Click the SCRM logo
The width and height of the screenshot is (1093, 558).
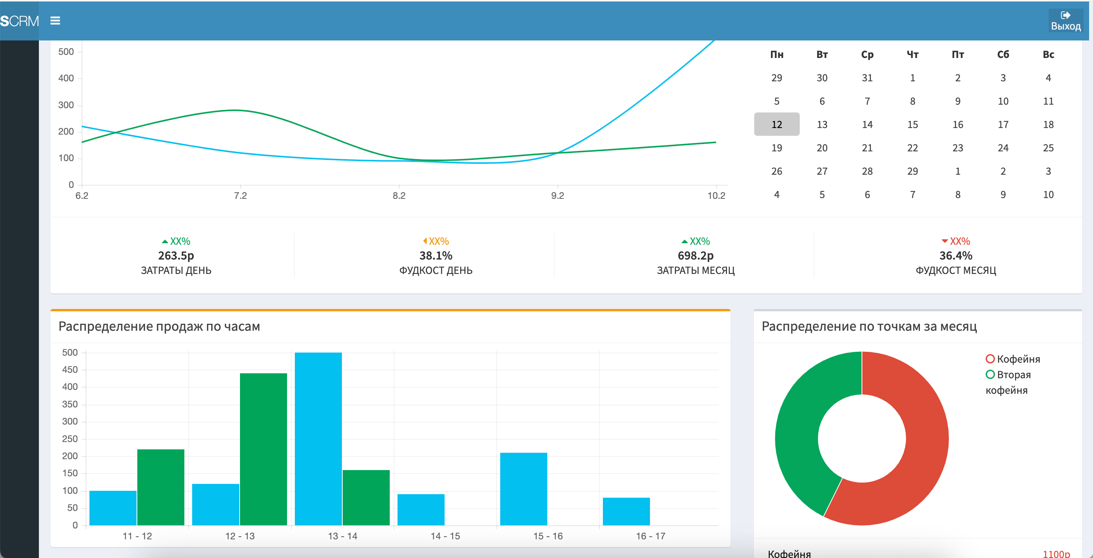19,21
